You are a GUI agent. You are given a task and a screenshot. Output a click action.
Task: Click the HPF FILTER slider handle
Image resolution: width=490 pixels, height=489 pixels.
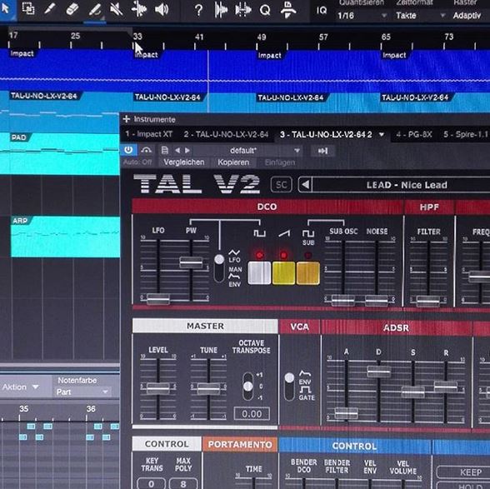[428, 301]
